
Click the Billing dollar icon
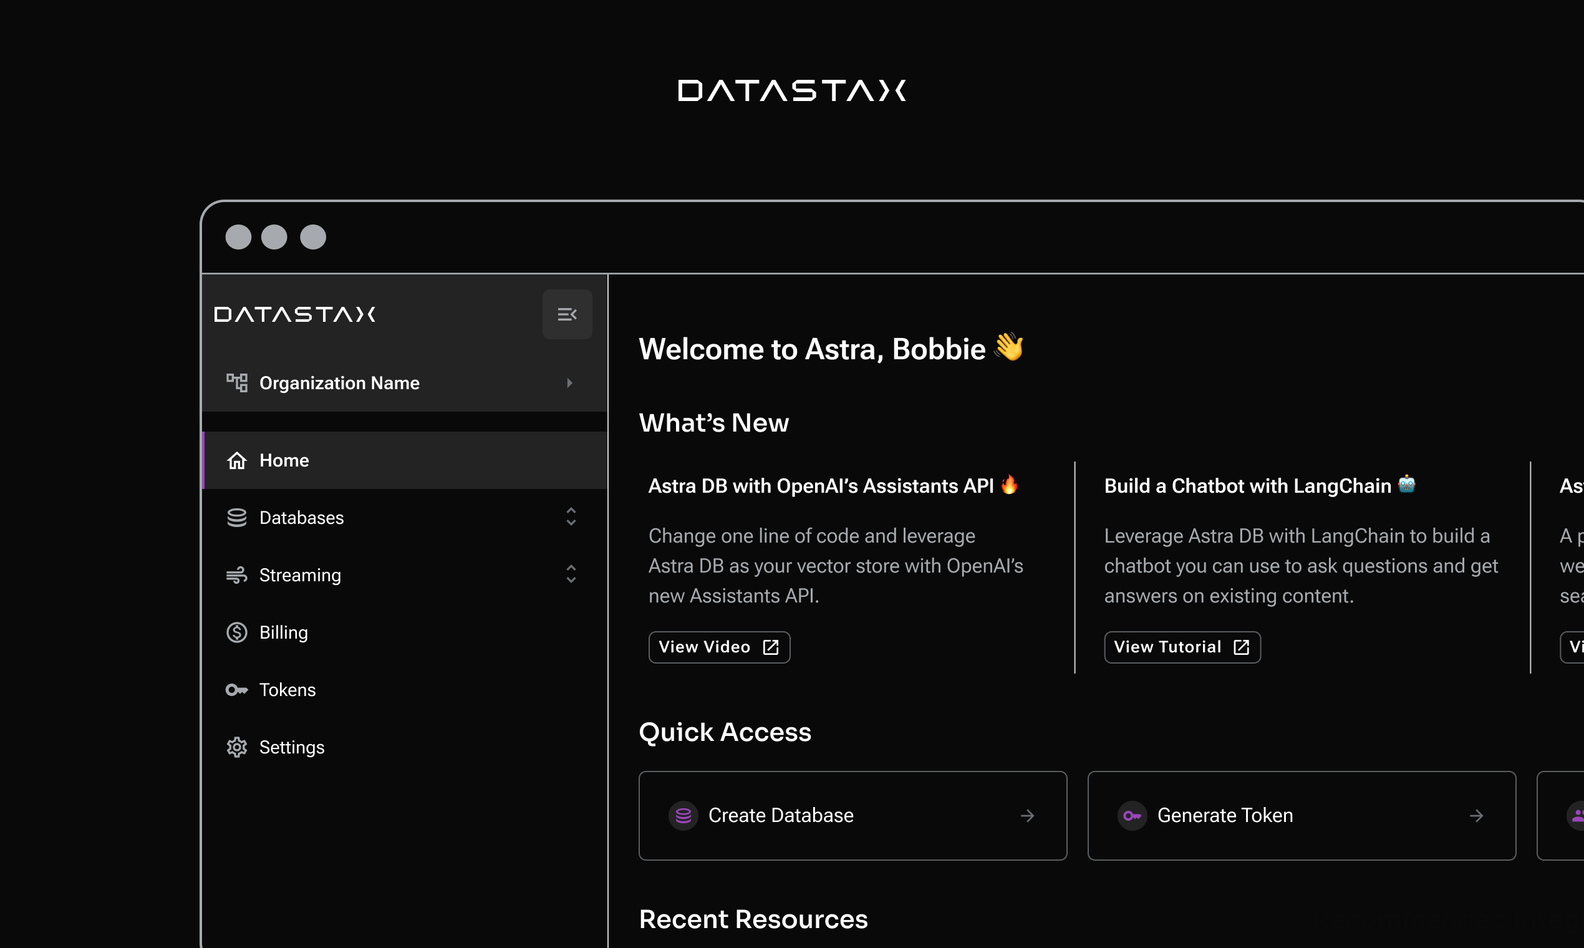coord(237,632)
